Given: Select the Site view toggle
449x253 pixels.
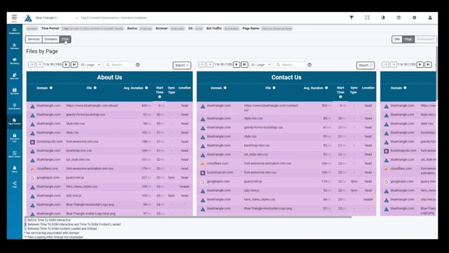Looking at the screenshot, I should 397,39.
